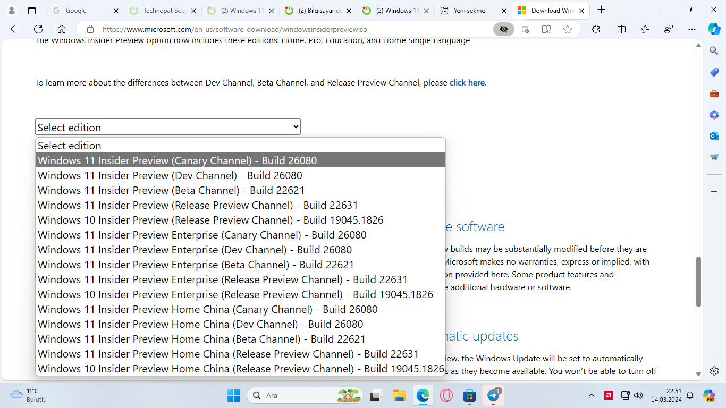The width and height of the screenshot is (726, 408).
Task: Open Telegram from the taskbar
Action: [x=493, y=395]
